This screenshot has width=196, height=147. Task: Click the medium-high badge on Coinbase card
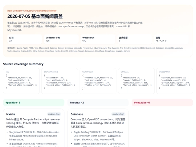click(118, 114)
